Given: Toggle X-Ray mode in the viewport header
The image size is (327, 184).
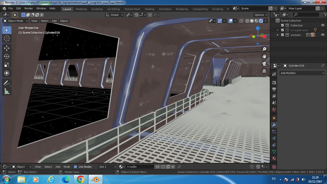Looking at the screenshot, I should point(241,21).
